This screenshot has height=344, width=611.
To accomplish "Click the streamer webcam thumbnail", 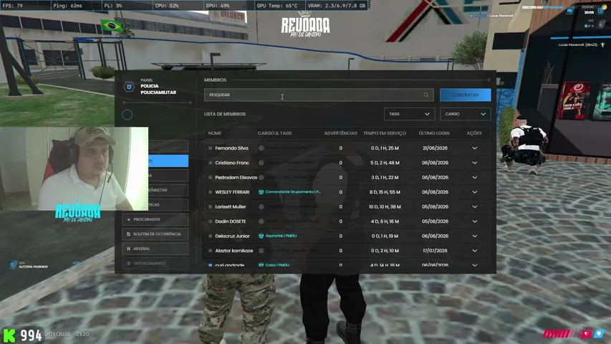I will coord(74,168).
